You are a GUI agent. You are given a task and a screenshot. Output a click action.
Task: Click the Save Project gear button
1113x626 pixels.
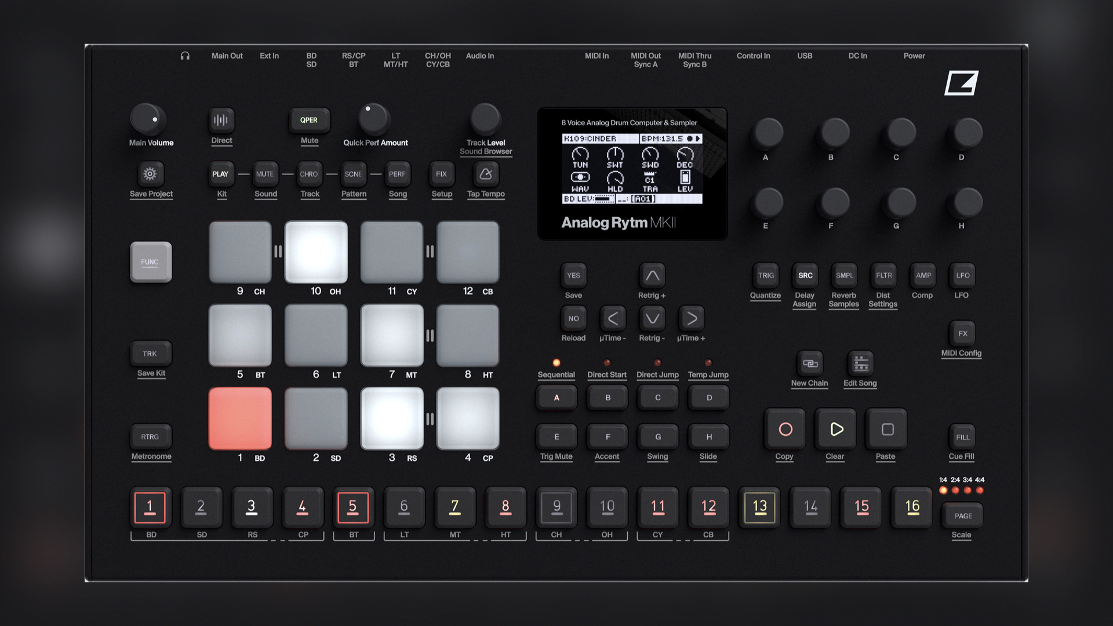coord(150,174)
